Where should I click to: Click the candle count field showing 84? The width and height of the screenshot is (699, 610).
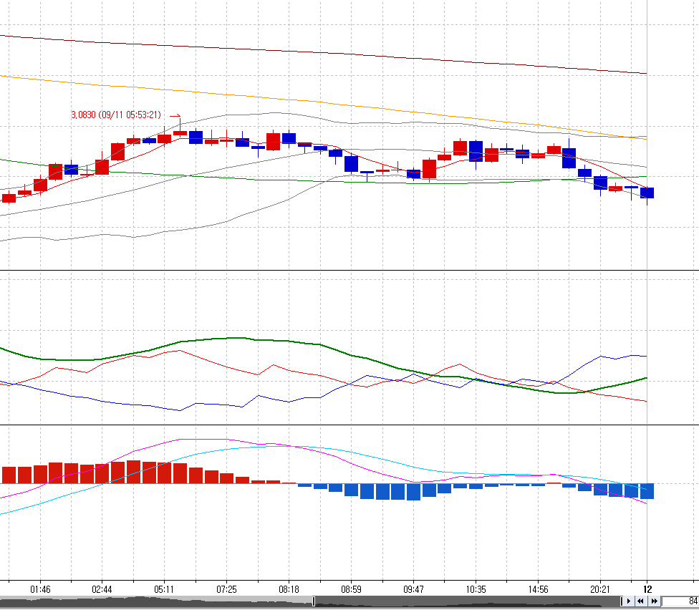(680, 601)
